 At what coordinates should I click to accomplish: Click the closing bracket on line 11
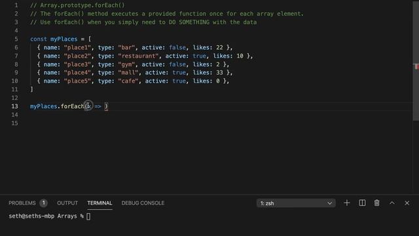pos(31,89)
